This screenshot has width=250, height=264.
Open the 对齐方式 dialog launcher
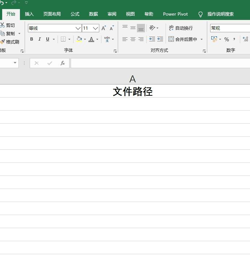pyautogui.click(x=204, y=51)
